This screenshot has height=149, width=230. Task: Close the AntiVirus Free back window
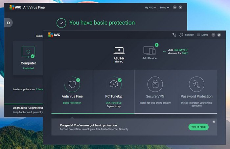(x=180, y=7)
